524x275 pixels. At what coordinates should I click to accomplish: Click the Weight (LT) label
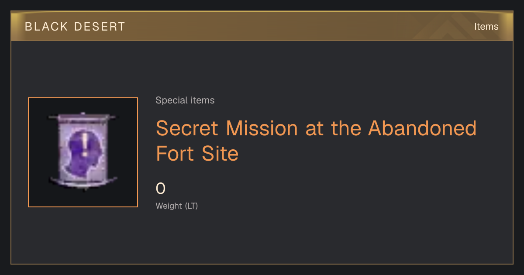(x=177, y=206)
